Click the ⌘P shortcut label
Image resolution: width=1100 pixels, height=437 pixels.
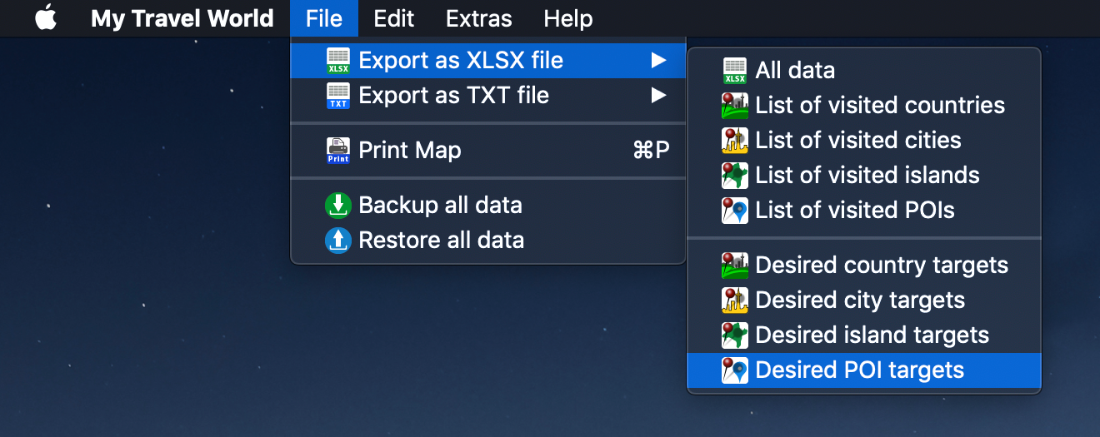coord(651,151)
